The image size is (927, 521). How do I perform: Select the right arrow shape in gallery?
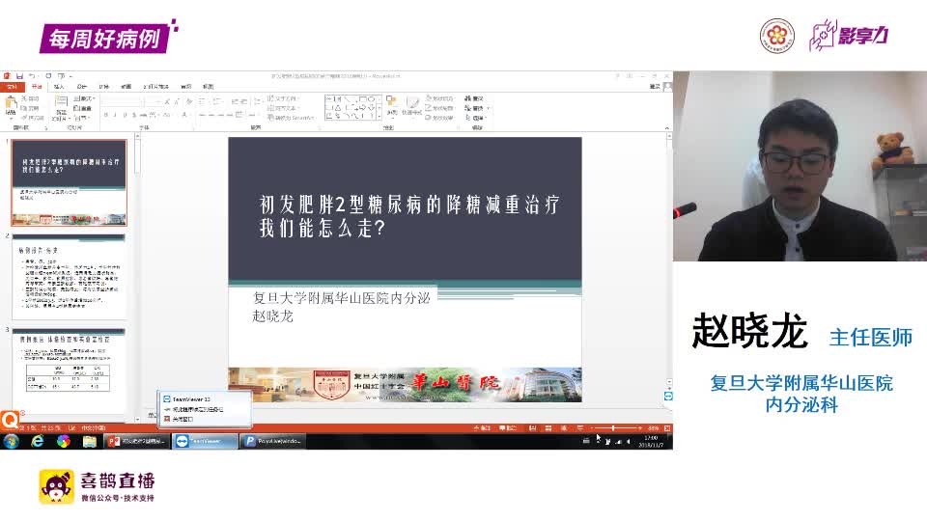click(x=362, y=107)
